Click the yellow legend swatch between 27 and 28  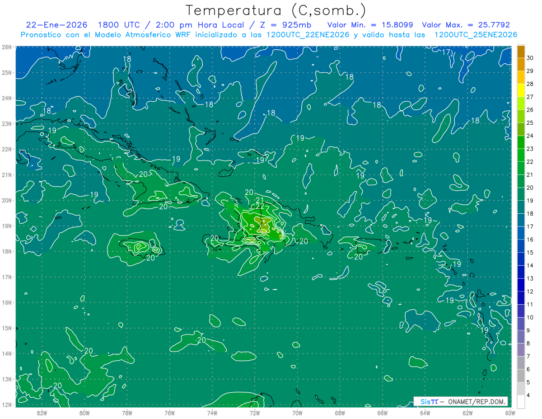[x=521, y=90]
